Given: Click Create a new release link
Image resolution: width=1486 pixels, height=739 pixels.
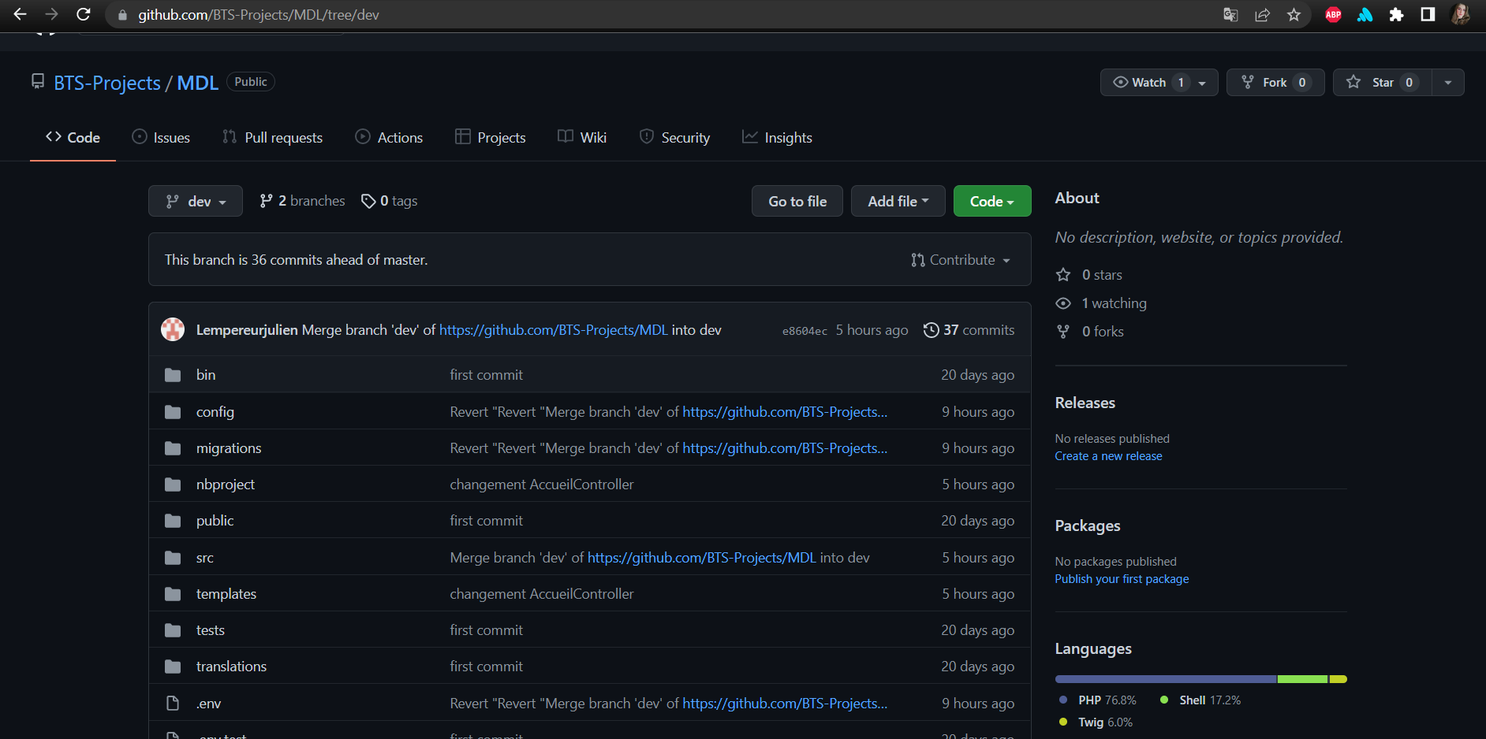Looking at the screenshot, I should pos(1108,456).
